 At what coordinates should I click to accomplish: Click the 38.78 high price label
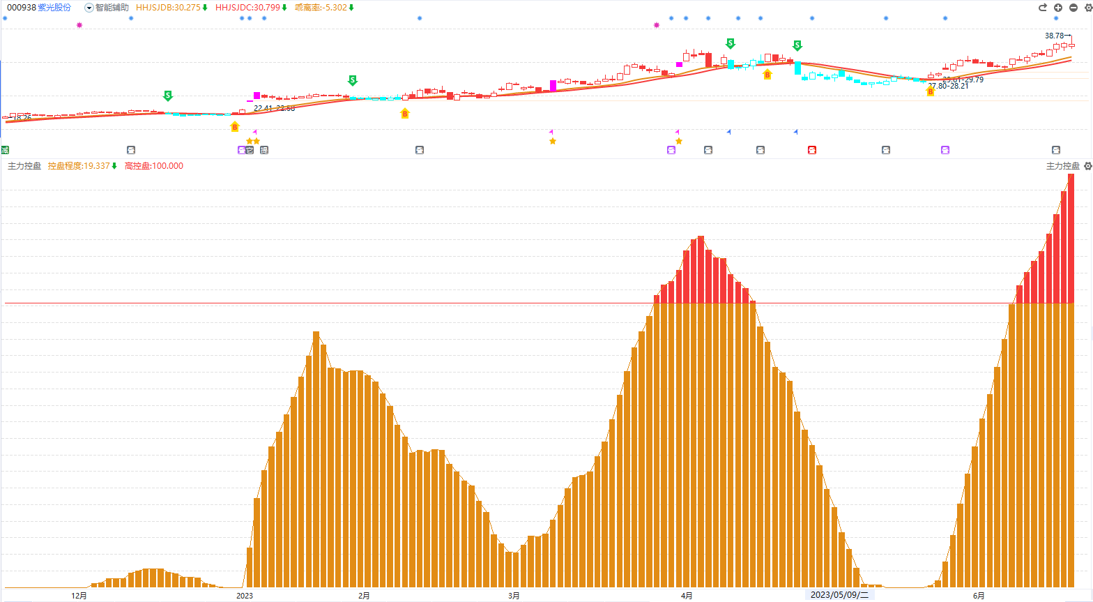coord(1054,36)
